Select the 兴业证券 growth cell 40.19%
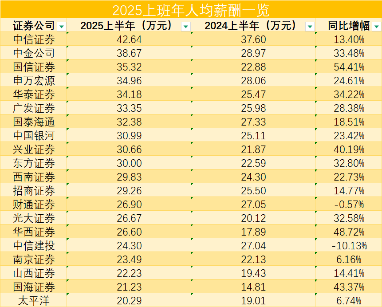Screen dimensions: 382x307 [348, 149]
